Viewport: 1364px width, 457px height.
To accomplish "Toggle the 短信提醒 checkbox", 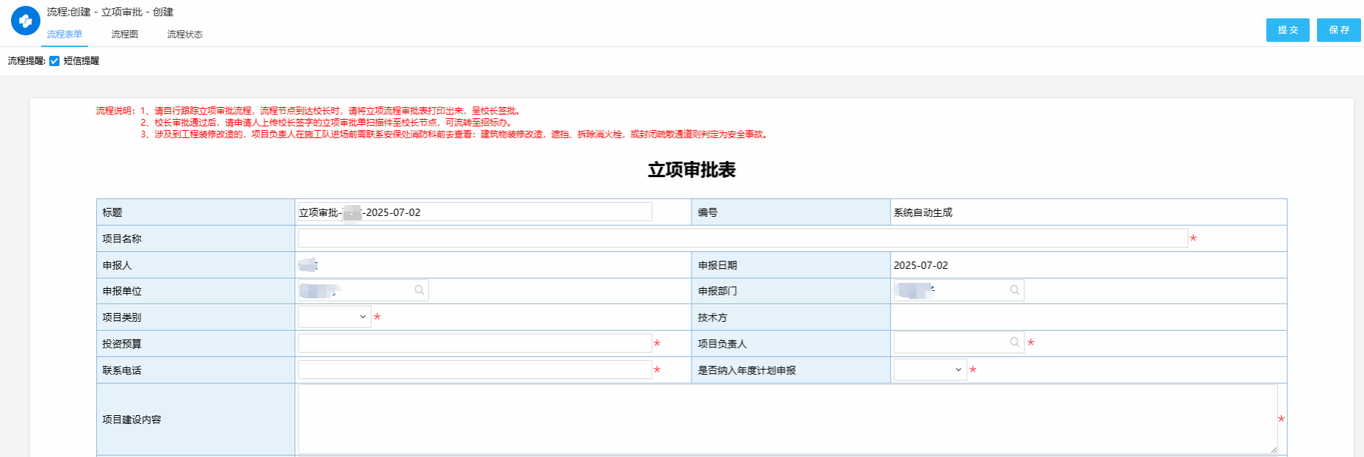I will [x=54, y=61].
